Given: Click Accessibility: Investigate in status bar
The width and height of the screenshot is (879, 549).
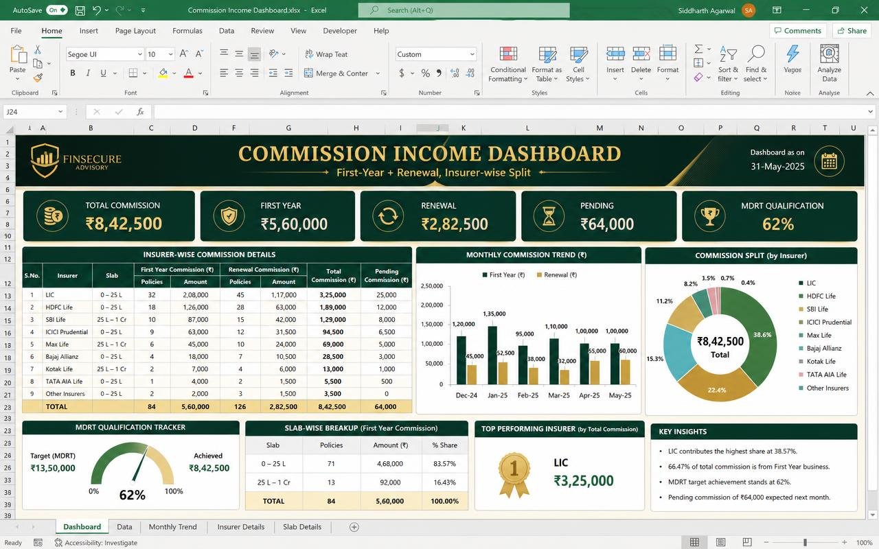Looking at the screenshot, I should (x=95, y=542).
